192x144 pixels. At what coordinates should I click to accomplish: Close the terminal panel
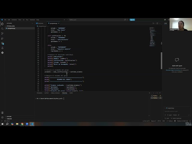click(160, 93)
